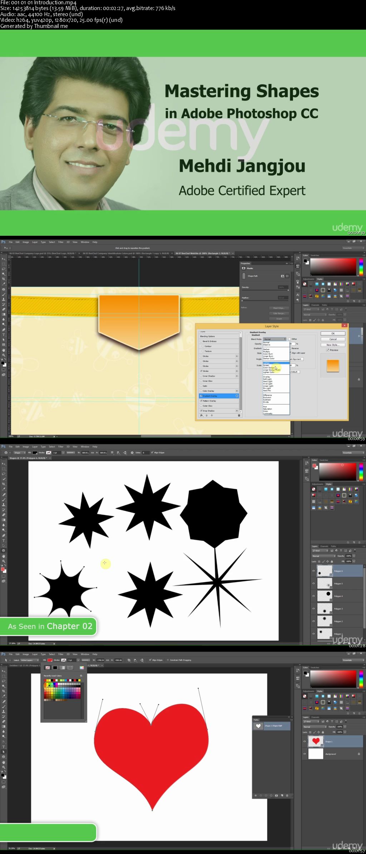Click Lock Position icon in the polygon-stars frame
This screenshot has width=366, height=854.
pyautogui.click(x=327, y=561)
